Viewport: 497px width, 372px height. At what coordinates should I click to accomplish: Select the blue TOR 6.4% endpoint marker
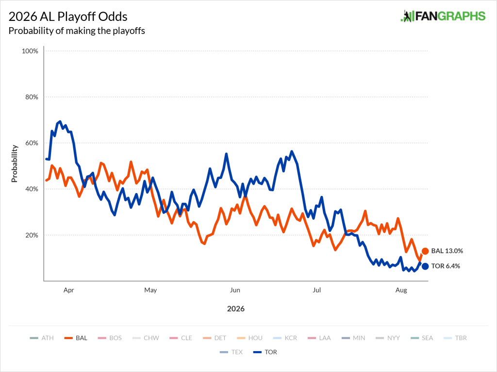tap(425, 266)
